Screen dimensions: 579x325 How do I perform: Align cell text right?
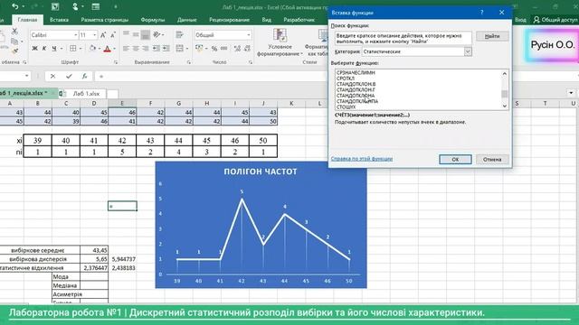(x=146, y=48)
